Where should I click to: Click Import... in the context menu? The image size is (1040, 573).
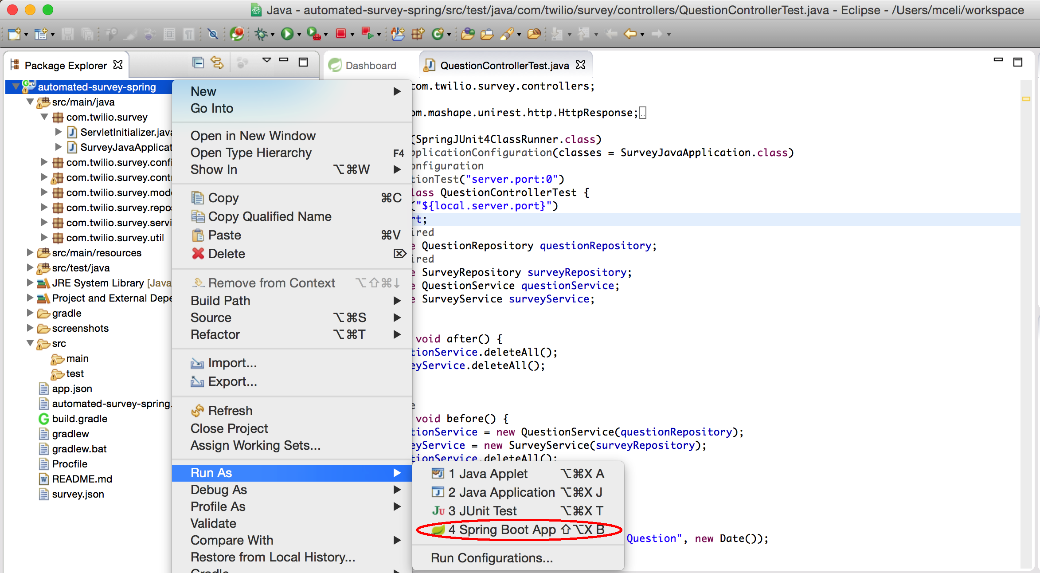click(292, 363)
